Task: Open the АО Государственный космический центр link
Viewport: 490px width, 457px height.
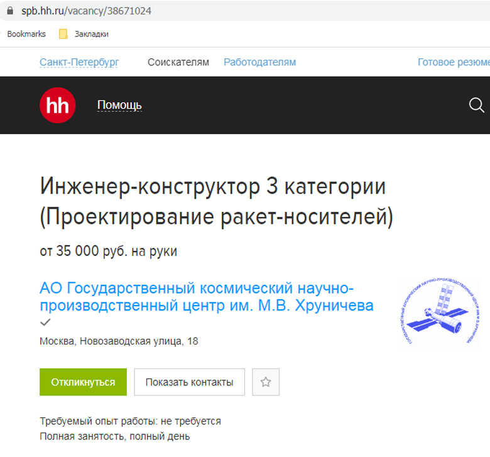Action: (207, 297)
